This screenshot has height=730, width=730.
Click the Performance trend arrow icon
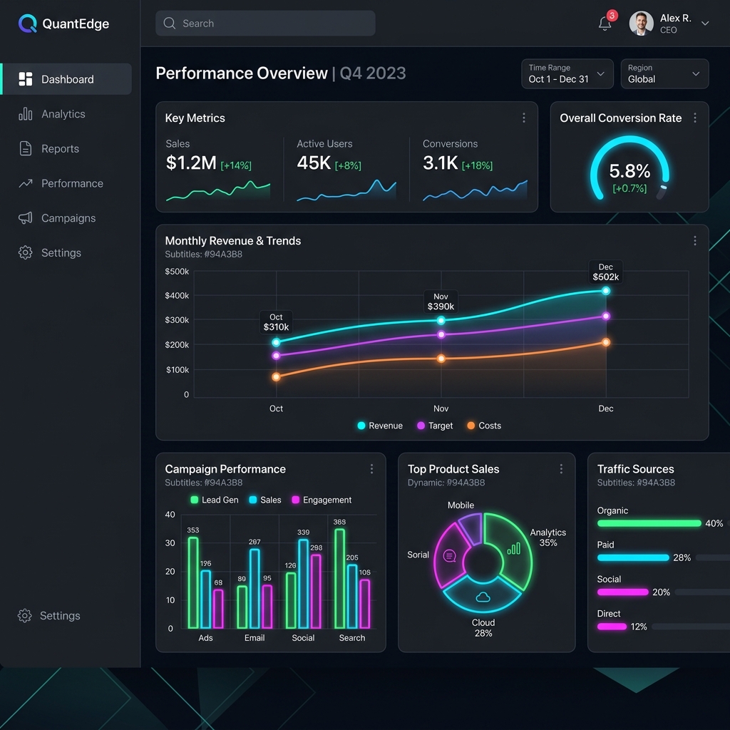(x=26, y=183)
